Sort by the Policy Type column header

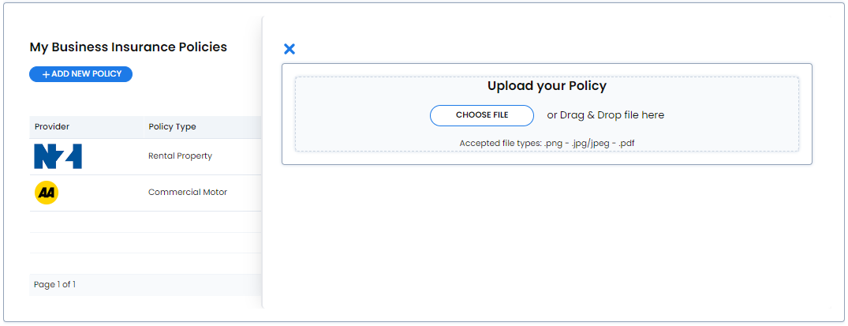point(172,127)
